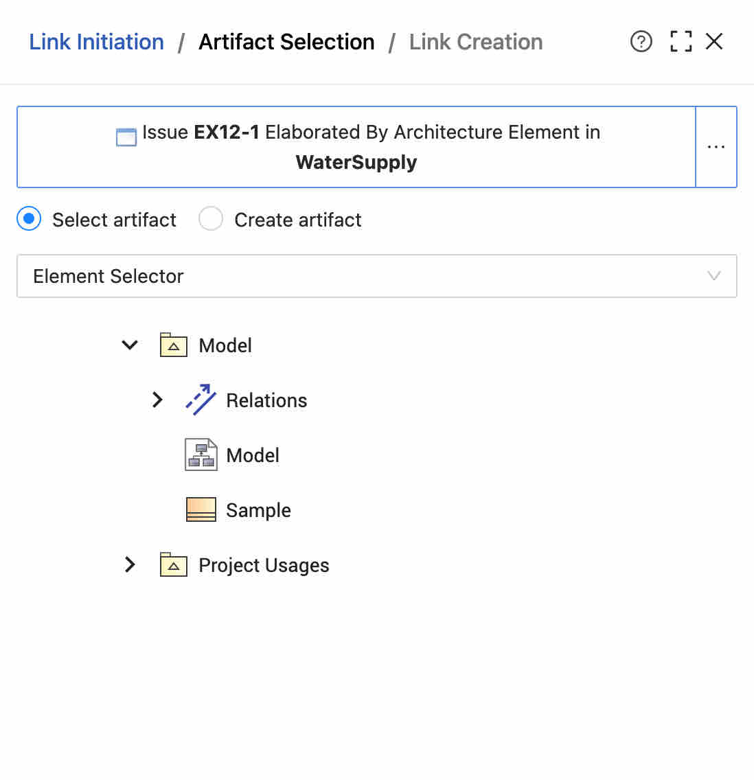The width and height of the screenshot is (754, 780).
Task: Go back to the Link Initiation step
Action: click(97, 42)
